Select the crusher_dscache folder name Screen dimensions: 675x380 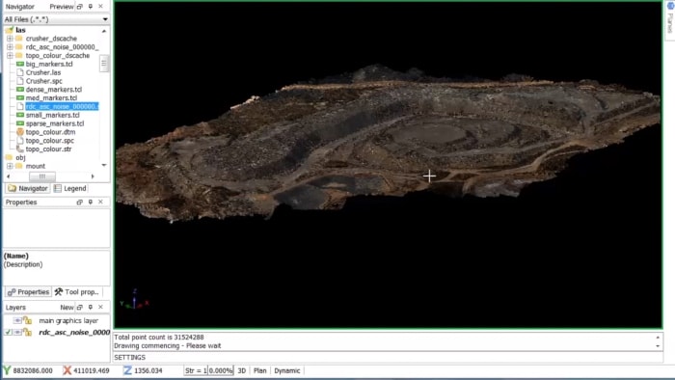point(51,39)
